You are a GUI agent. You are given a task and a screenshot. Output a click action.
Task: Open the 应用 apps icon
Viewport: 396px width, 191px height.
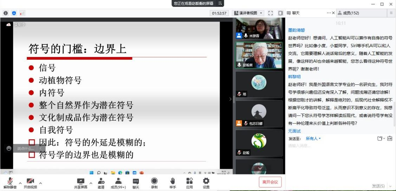189,181
